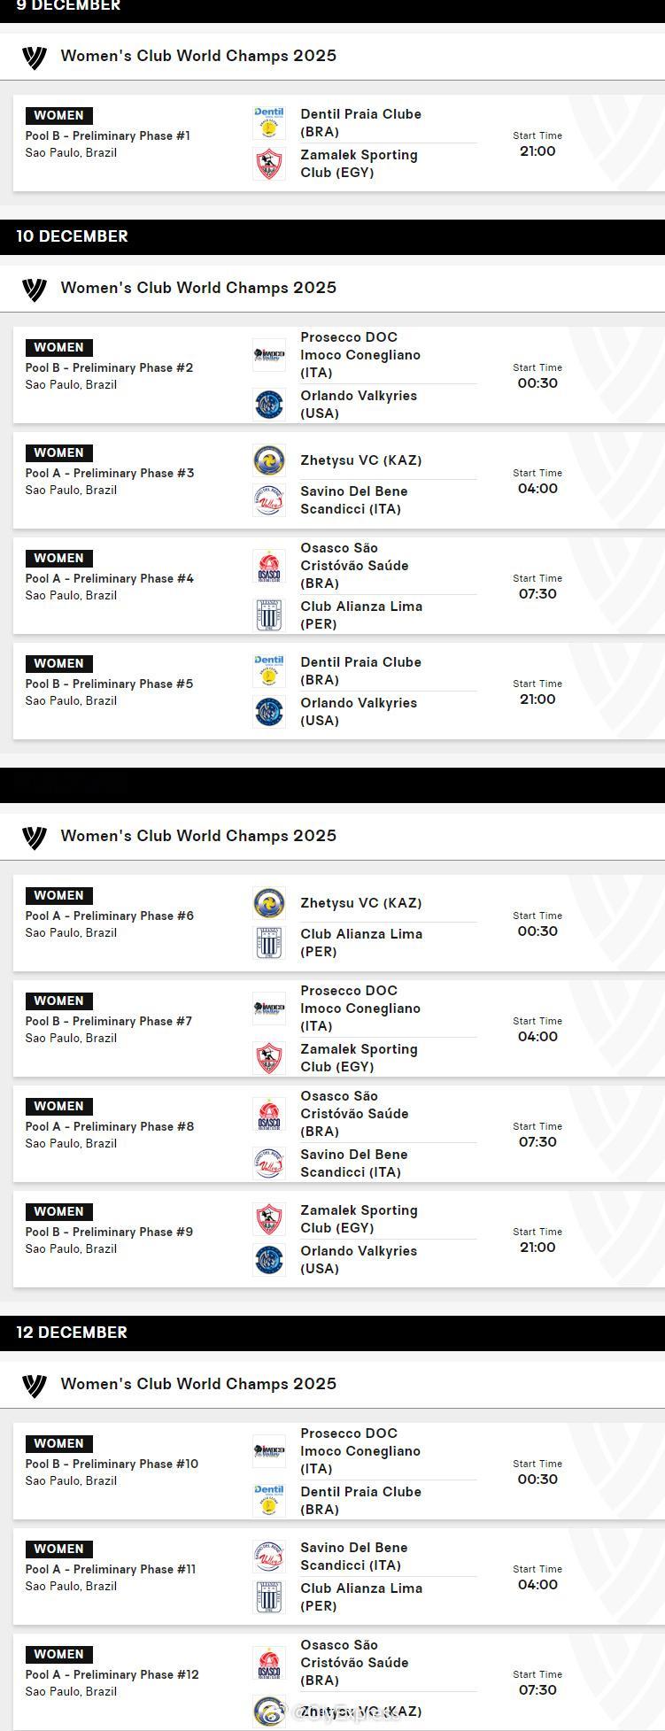
Task: Click 07:30 start time of match #8
Action: pos(537,1142)
